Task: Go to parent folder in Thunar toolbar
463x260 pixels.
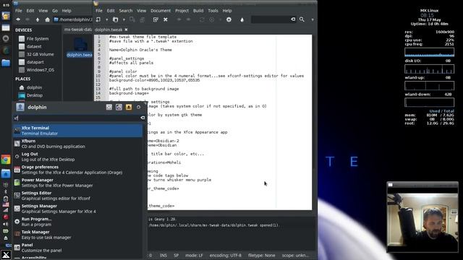Action: pos(38,19)
